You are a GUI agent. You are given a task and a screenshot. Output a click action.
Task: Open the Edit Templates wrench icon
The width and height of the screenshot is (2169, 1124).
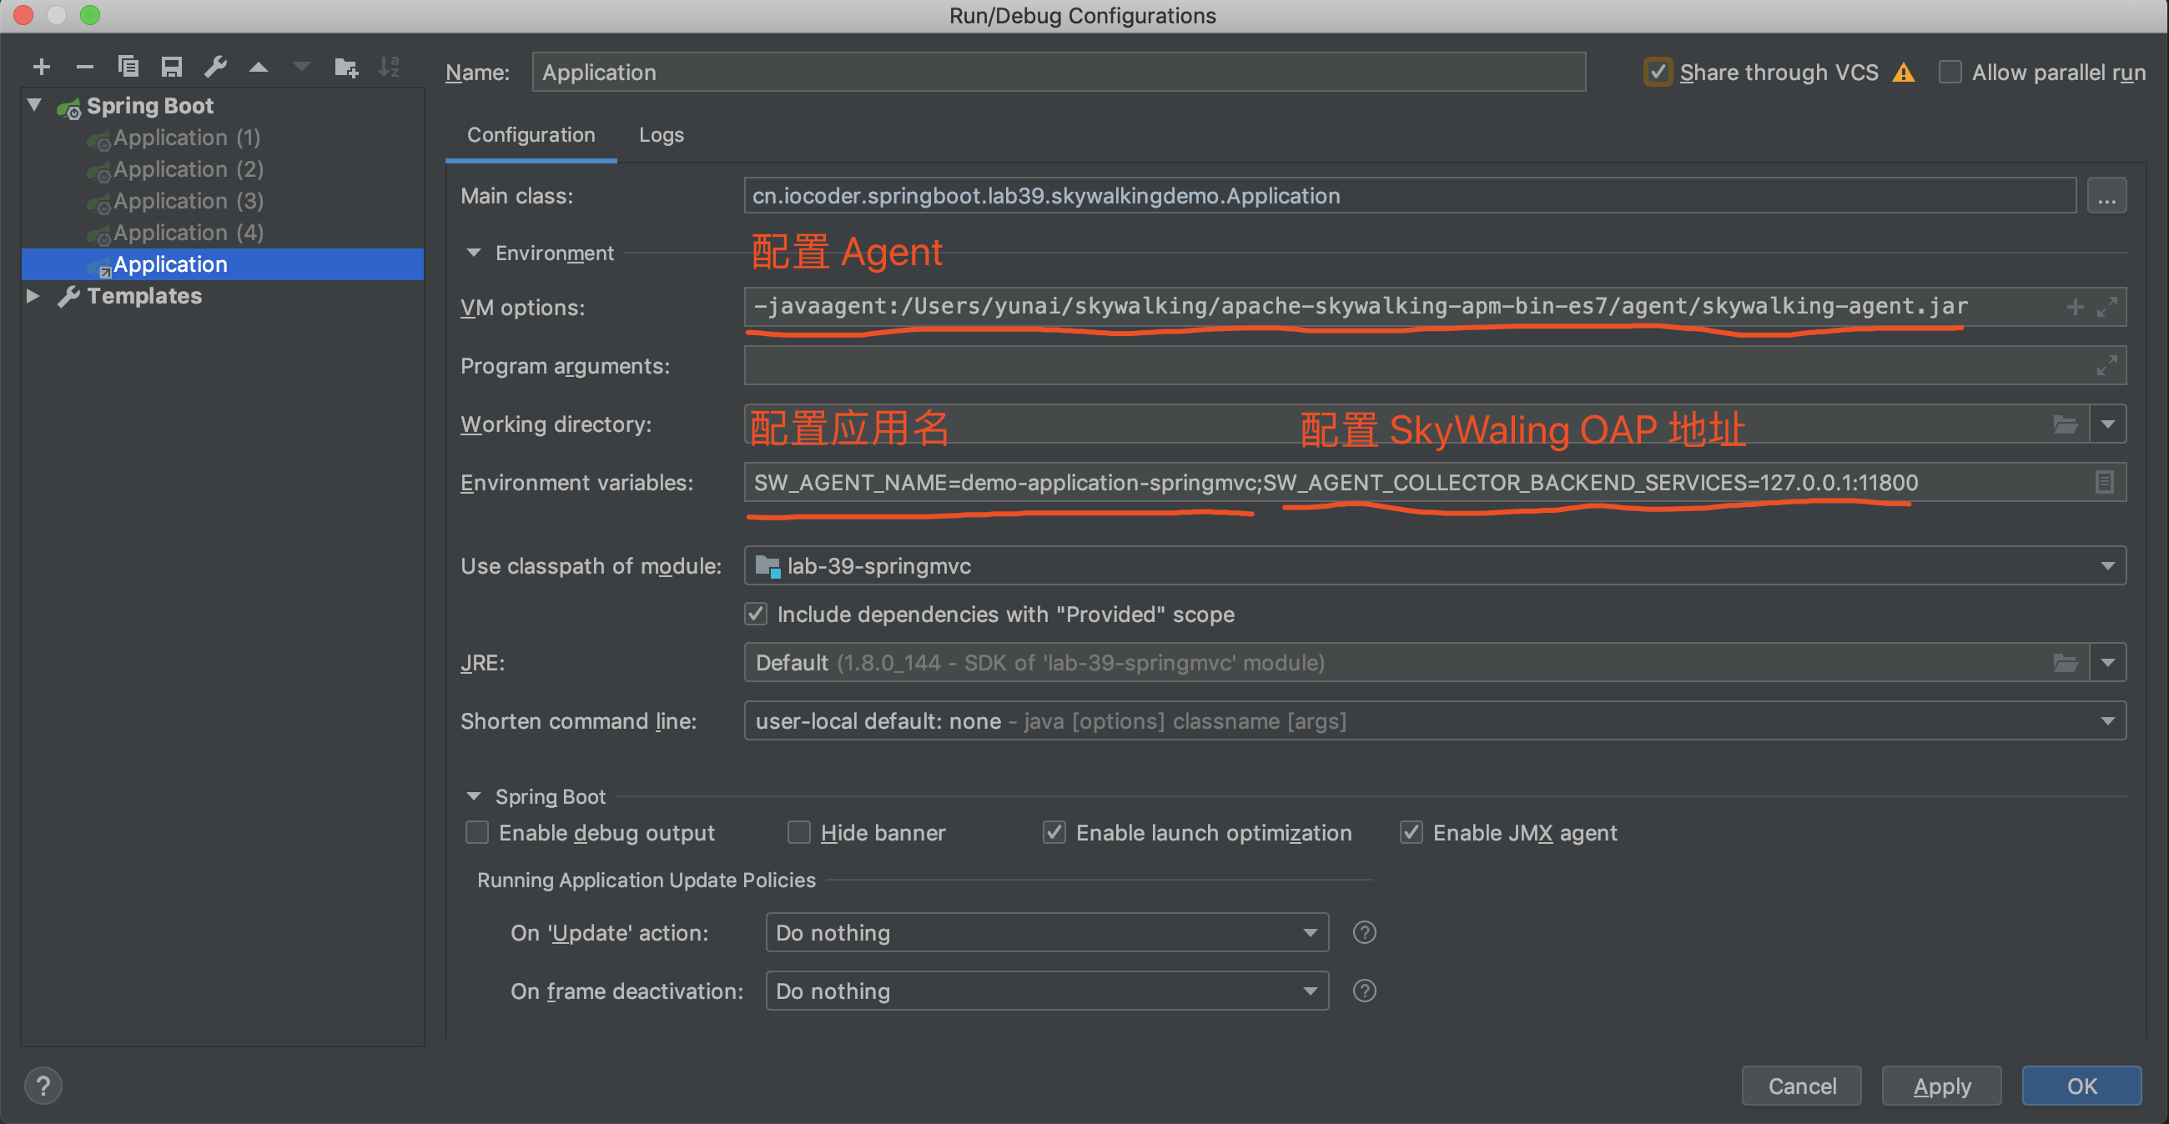216,67
